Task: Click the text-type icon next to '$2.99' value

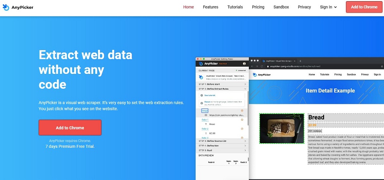Action: pos(206,133)
